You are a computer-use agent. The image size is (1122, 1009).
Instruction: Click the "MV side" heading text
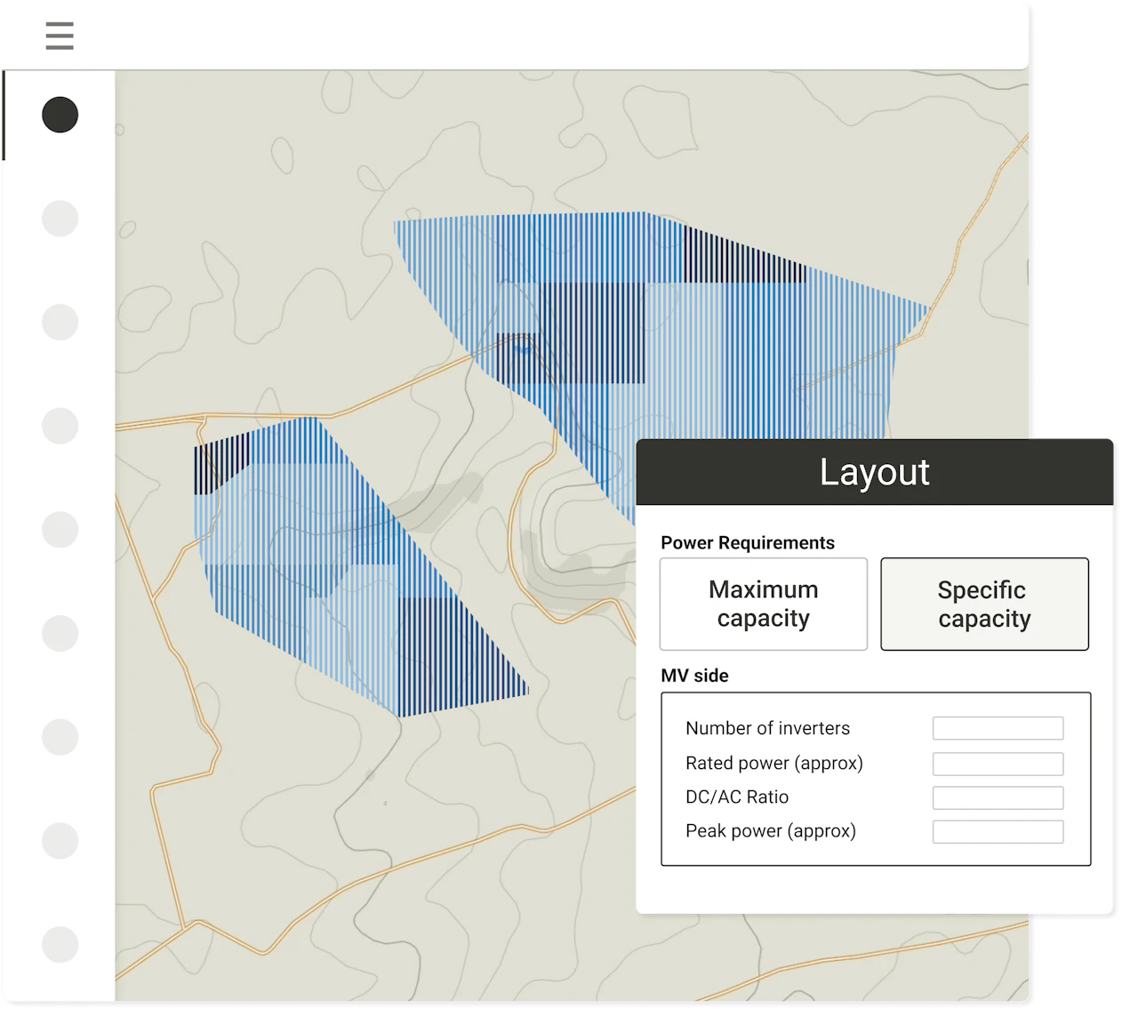[695, 676]
